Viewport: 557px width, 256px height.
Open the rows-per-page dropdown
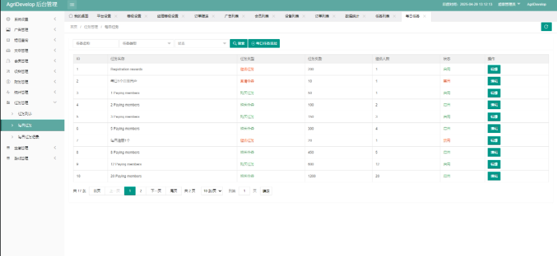212,191
